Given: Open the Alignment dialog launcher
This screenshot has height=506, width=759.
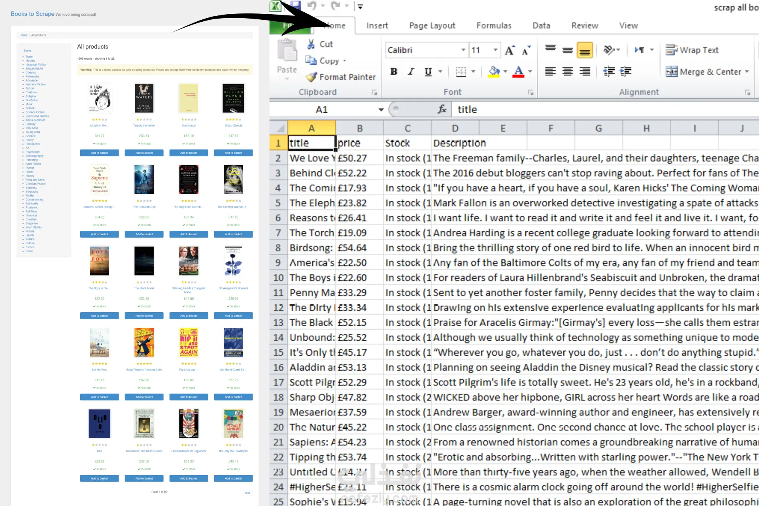Looking at the screenshot, I should click(x=747, y=93).
